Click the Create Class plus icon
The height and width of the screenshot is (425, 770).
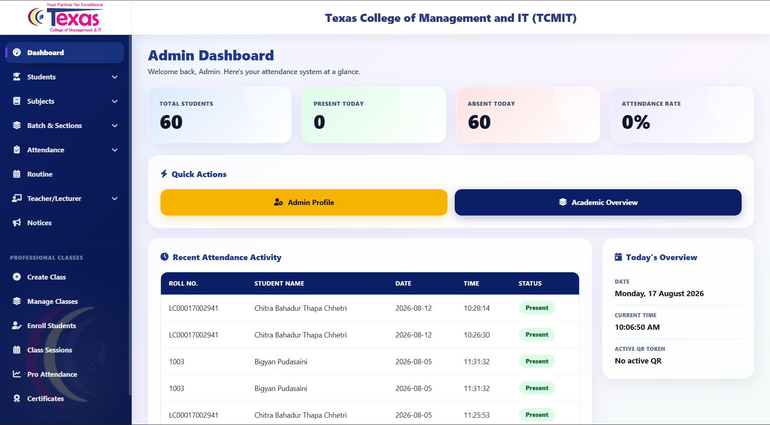pos(17,277)
